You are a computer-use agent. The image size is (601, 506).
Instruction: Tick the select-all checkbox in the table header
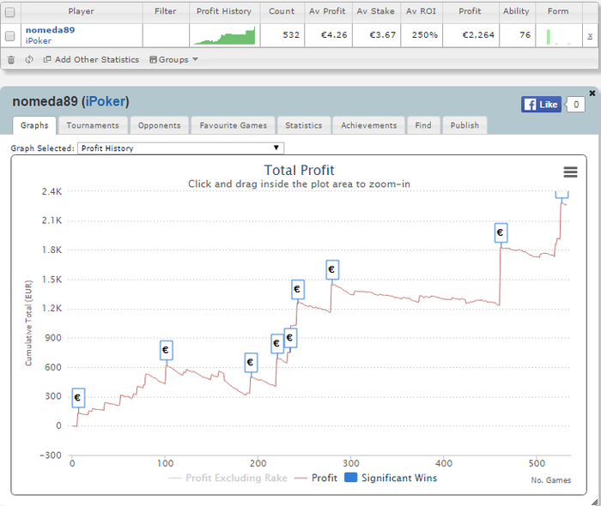click(10, 12)
